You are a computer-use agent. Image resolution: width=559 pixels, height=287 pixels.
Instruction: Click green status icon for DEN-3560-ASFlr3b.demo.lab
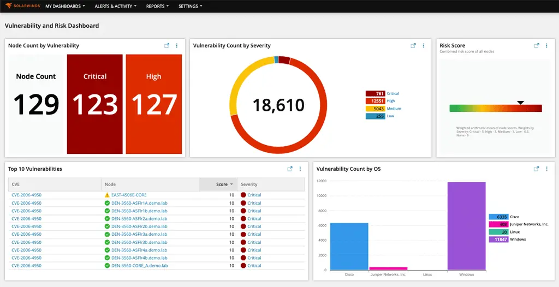[107, 242]
